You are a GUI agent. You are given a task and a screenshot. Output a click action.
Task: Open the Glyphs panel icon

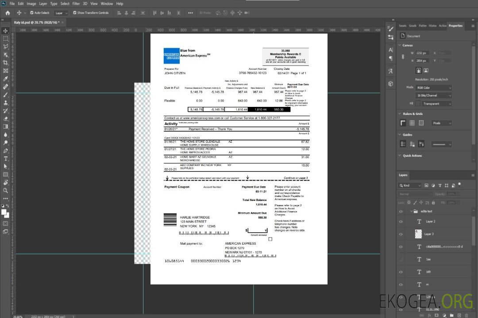pos(390,71)
